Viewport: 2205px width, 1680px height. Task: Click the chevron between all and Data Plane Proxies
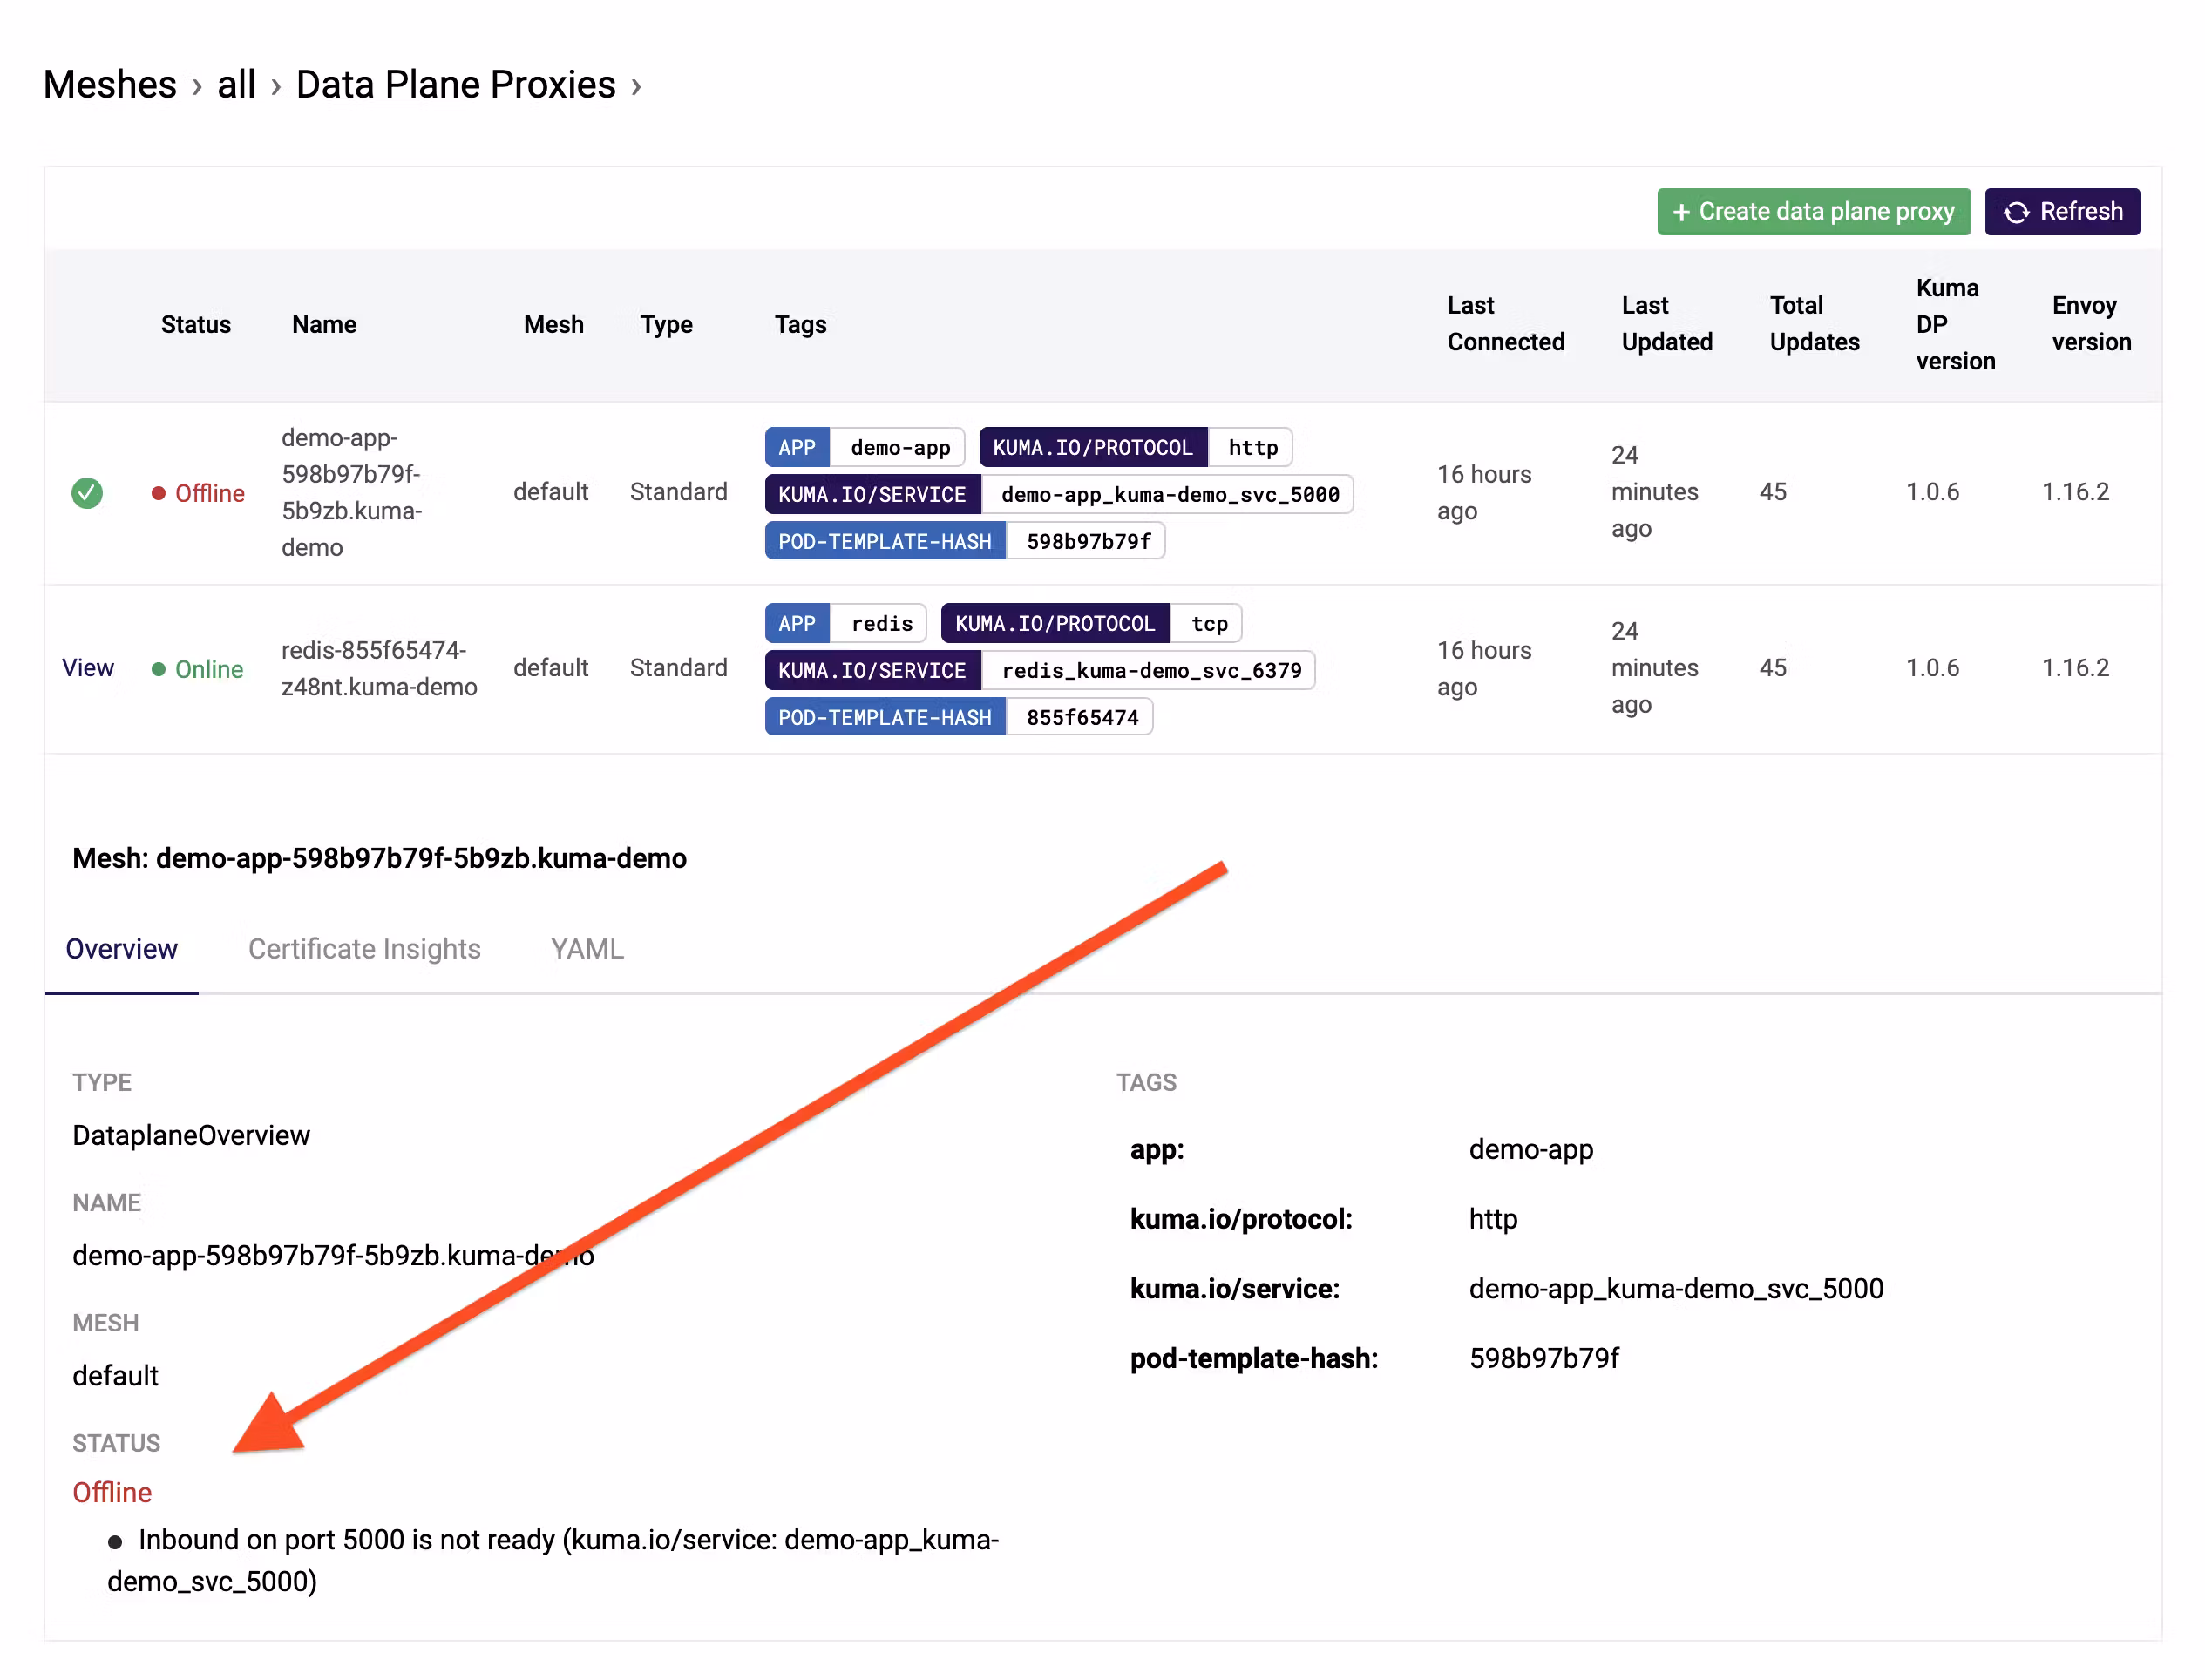click(x=276, y=87)
